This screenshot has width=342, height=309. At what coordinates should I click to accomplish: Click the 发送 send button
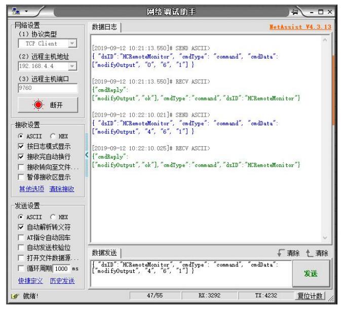point(311,273)
